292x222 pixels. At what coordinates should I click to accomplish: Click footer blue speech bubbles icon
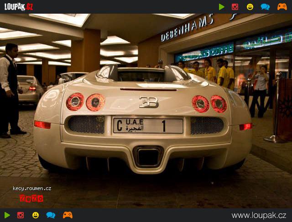coord(51,215)
